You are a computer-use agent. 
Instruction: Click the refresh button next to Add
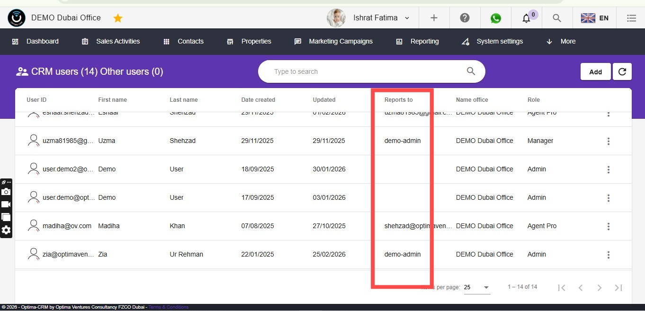622,71
